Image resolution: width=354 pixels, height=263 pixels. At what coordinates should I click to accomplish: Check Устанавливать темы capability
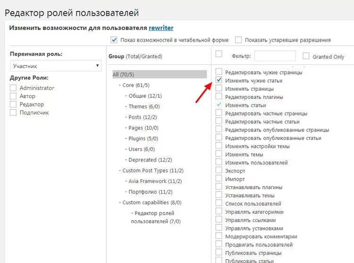point(219,194)
